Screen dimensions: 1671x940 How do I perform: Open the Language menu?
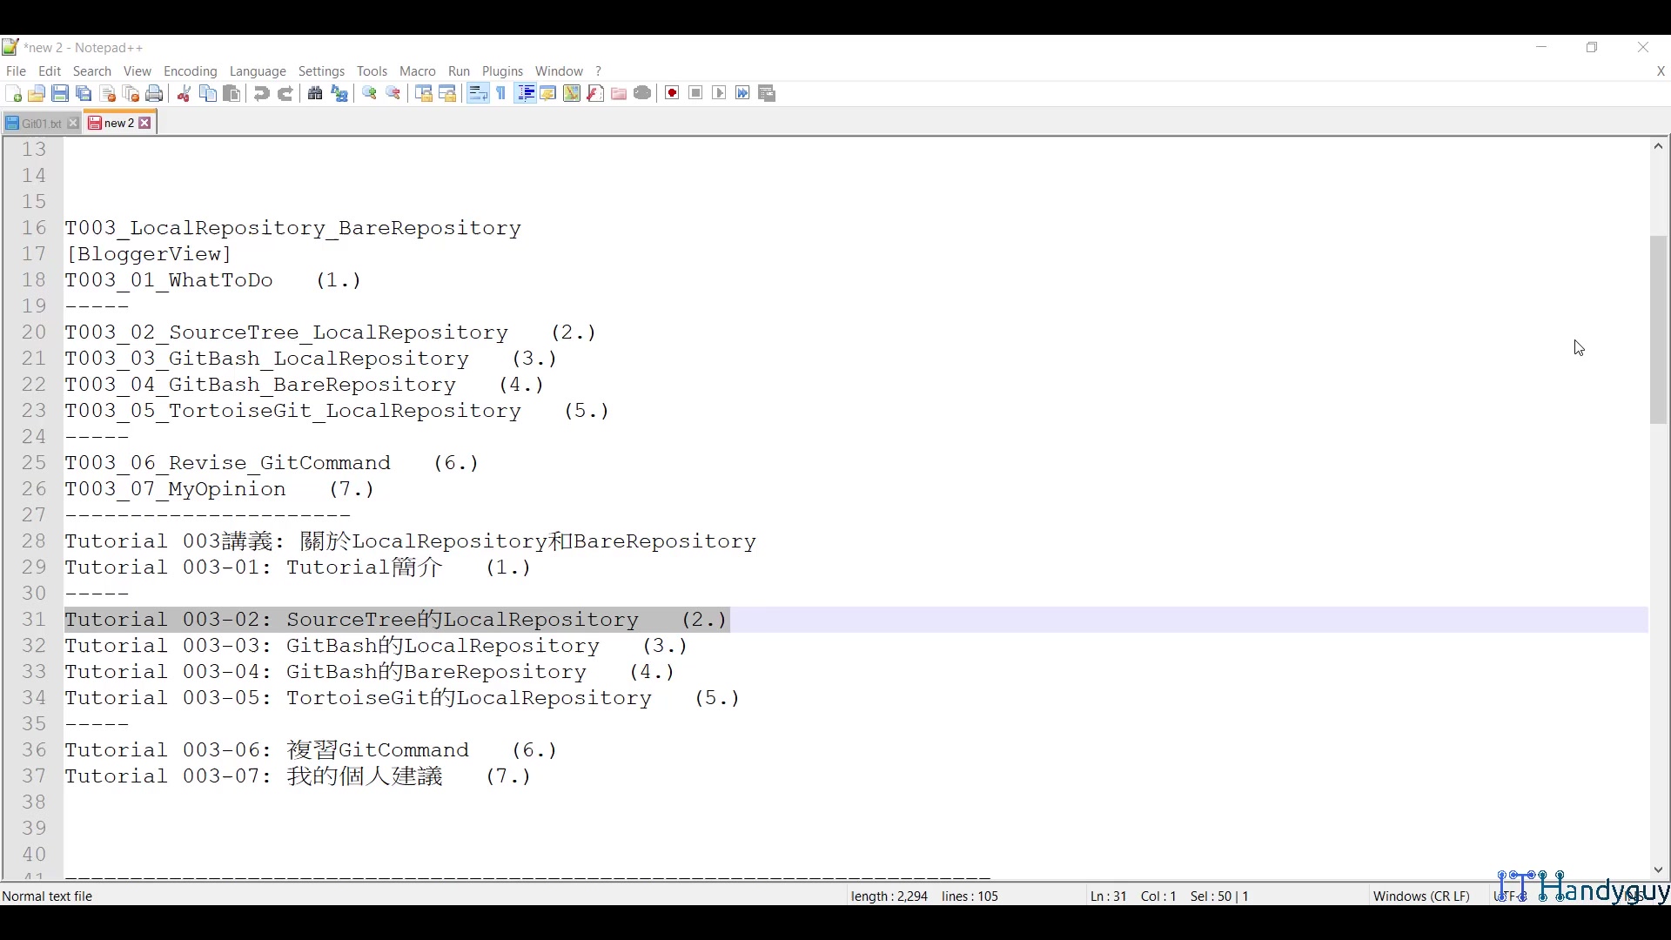tap(258, 71)
